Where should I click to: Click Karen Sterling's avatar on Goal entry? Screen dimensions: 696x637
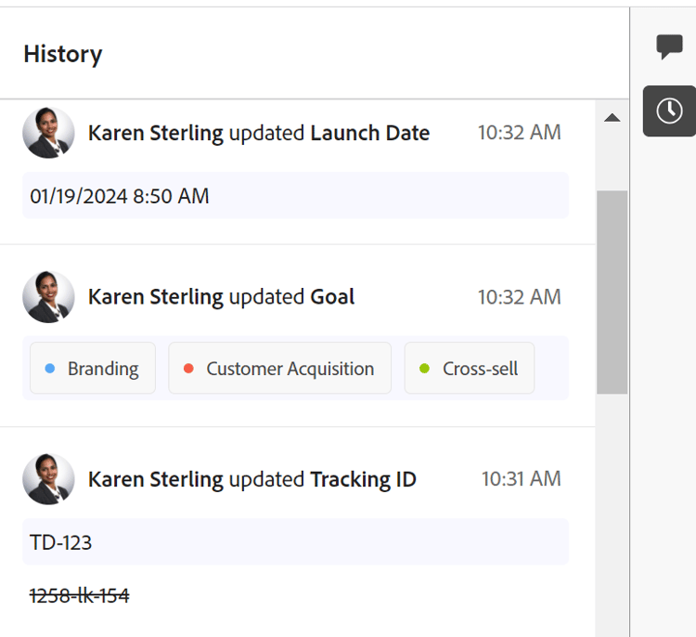pyautogui.click(x=48, y=297)
